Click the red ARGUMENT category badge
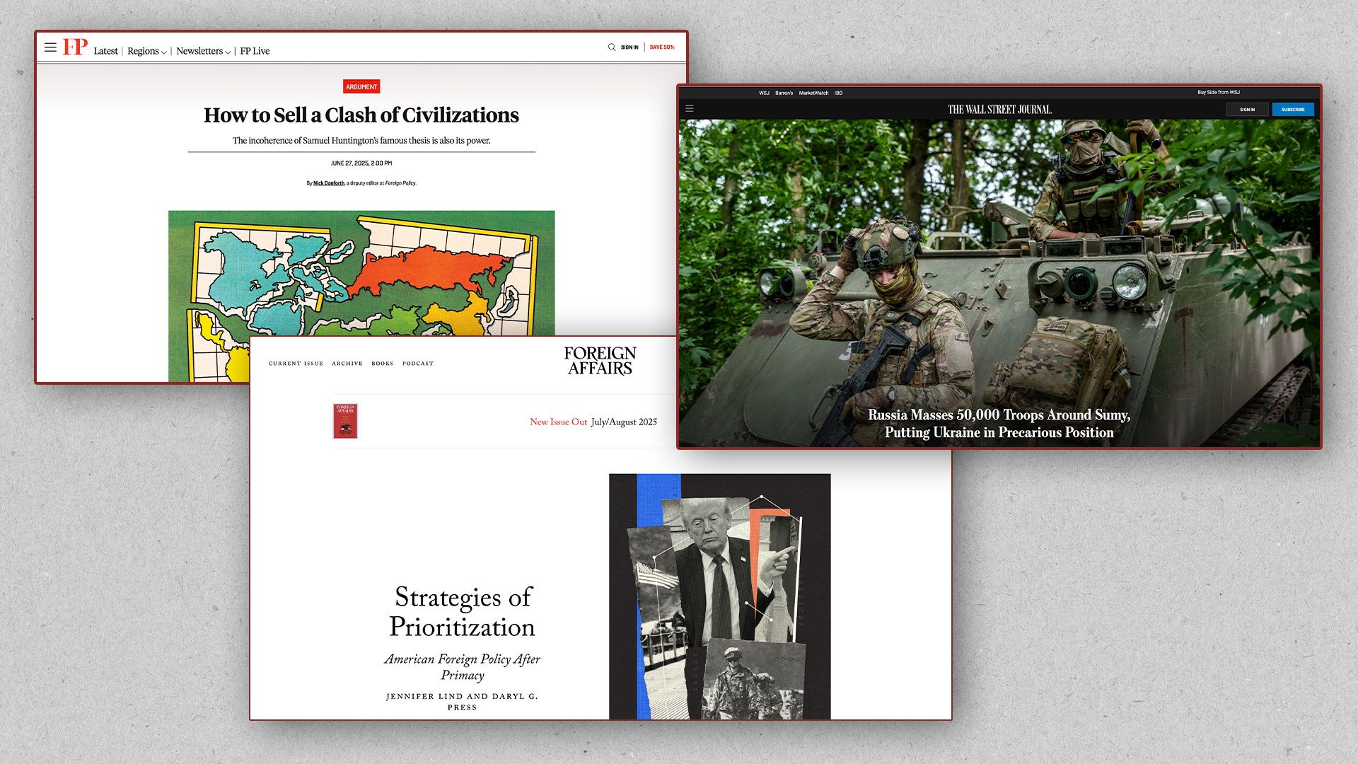Screen dimensions: 1358x764 tap(361, 87)
